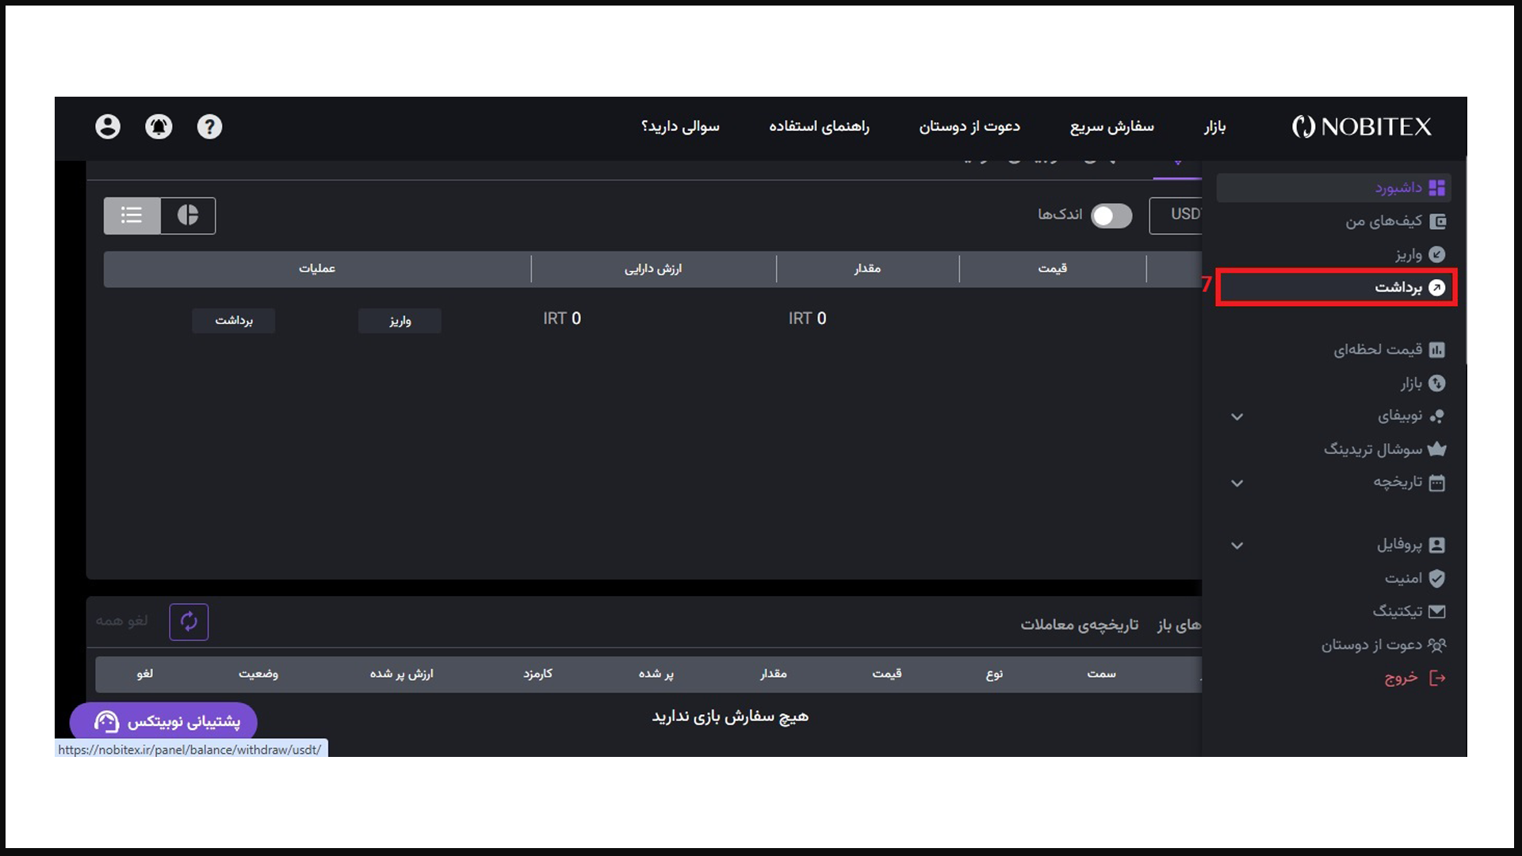Expand the پروفایل chevron
Image resolution: width=1522 pixels, height=856 pixels.
[1237, 546]
